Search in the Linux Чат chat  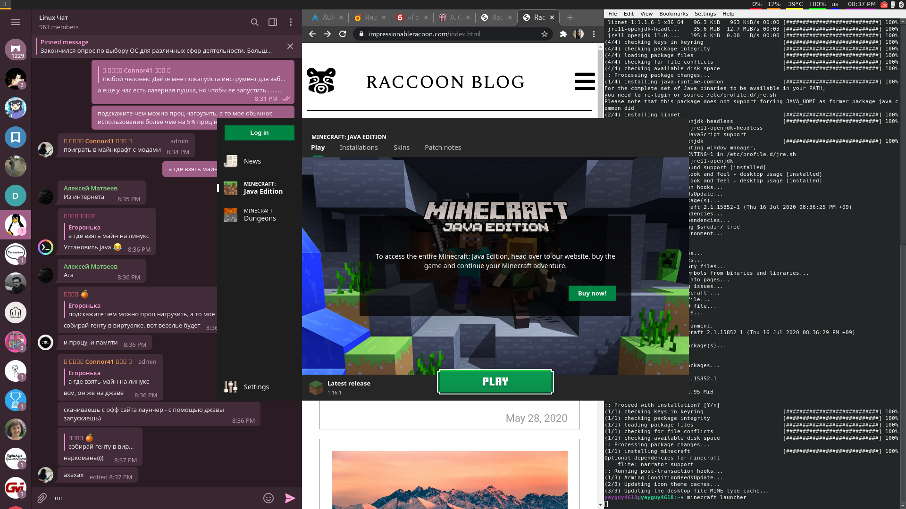click(x=254, y=22)
